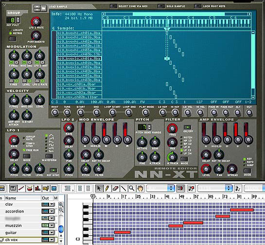Open the muezzin track Out dropdown

pos(52,226)
